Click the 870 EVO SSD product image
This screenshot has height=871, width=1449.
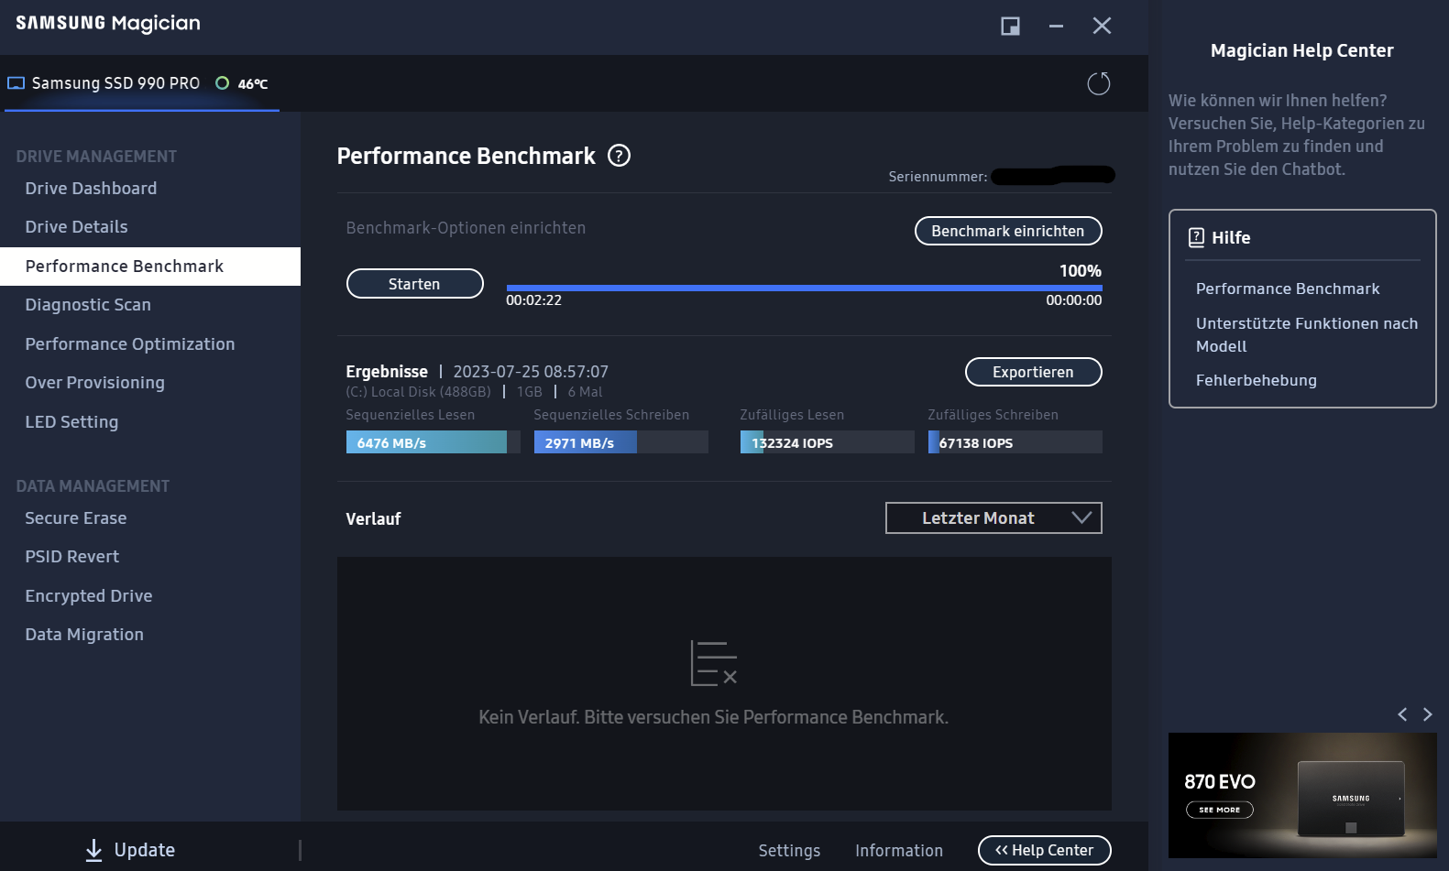tap(1351, 799)
